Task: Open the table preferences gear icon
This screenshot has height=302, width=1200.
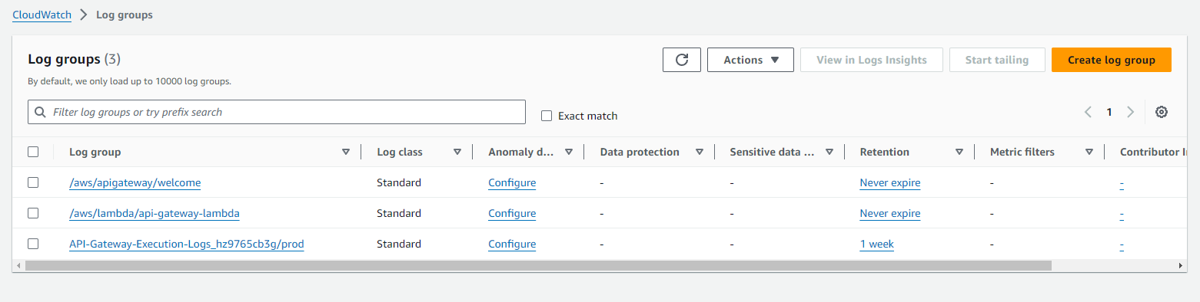Action: pyautogui.click(x=1162, y=112)
